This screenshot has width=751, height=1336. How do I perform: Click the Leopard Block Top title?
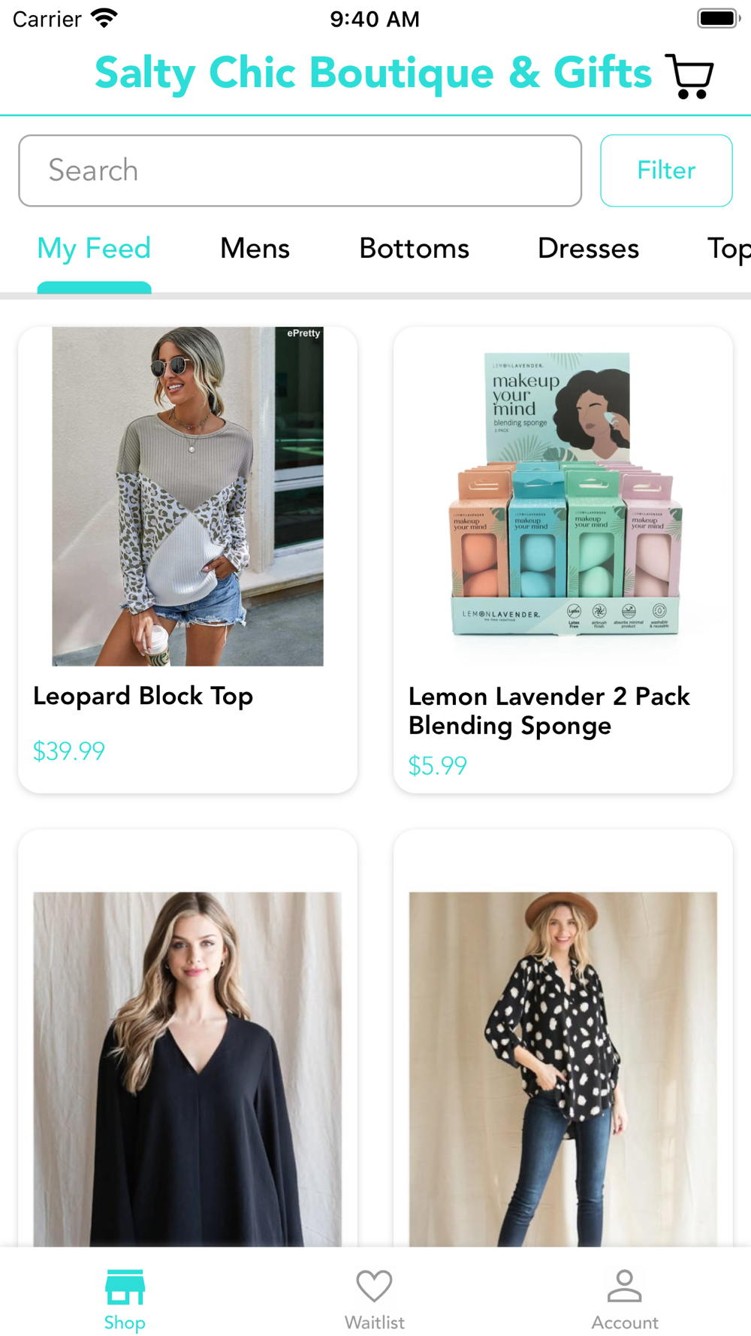click(143, 696)
